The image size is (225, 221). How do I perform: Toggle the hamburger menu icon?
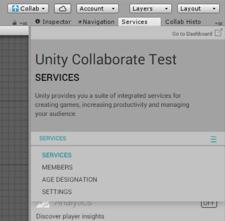214,139
